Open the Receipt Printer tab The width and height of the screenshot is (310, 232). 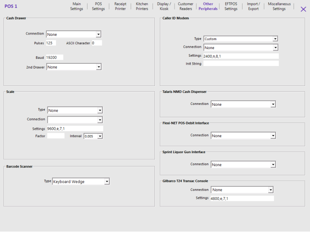coord(120,6)
